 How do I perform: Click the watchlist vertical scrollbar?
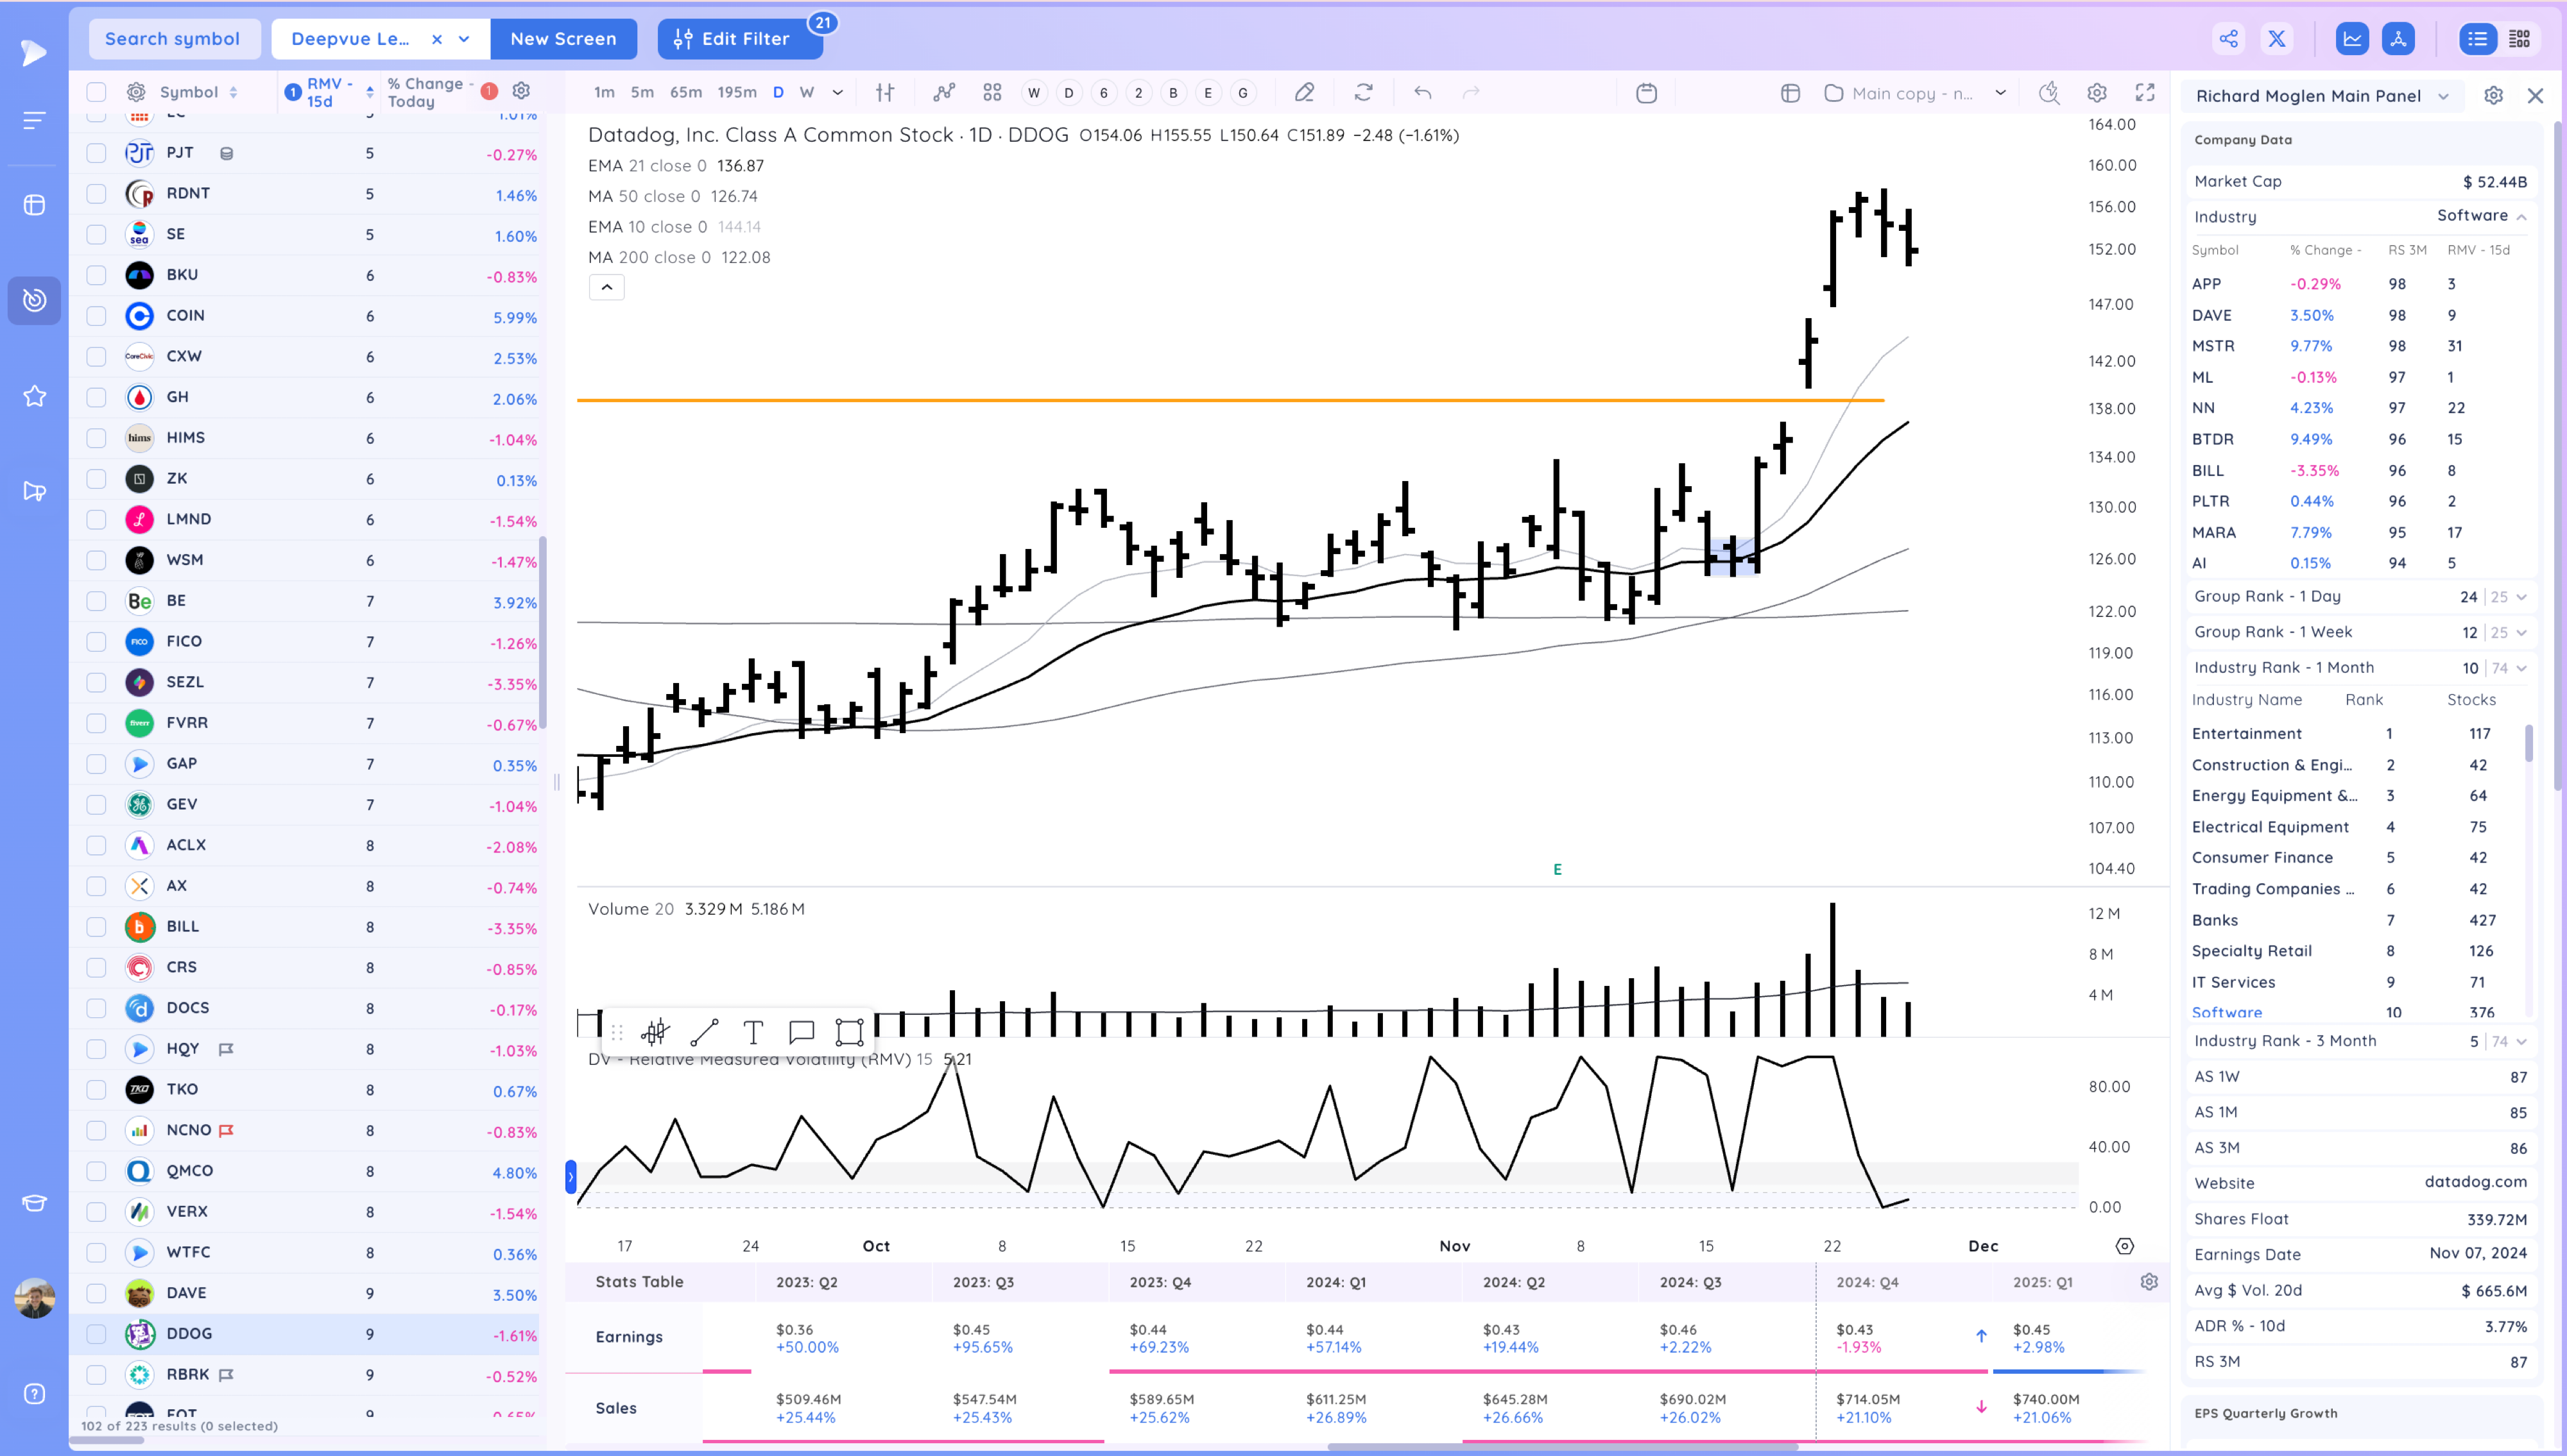click(x=543, y=634)
